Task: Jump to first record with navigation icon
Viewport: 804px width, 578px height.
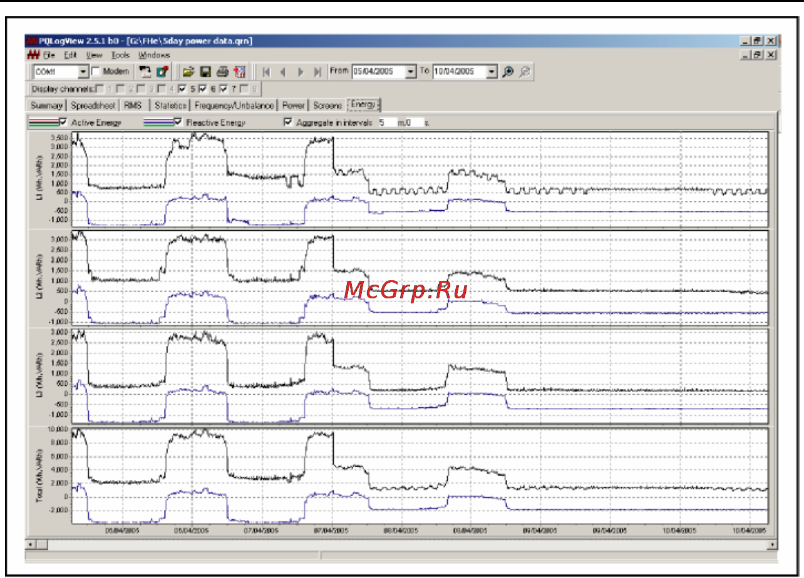Action: coord(265,71)
